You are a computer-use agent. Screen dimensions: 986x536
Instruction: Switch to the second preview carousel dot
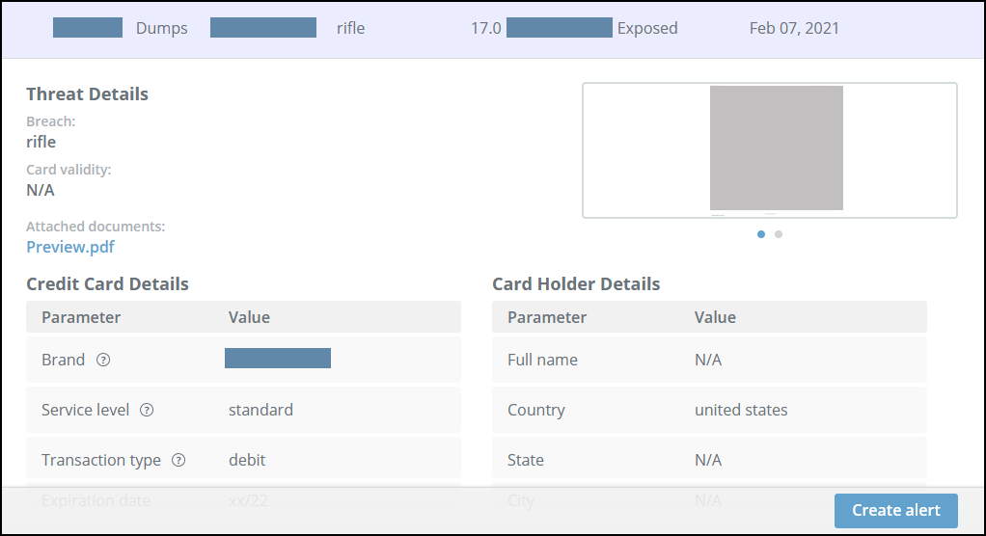click(779, 233)
